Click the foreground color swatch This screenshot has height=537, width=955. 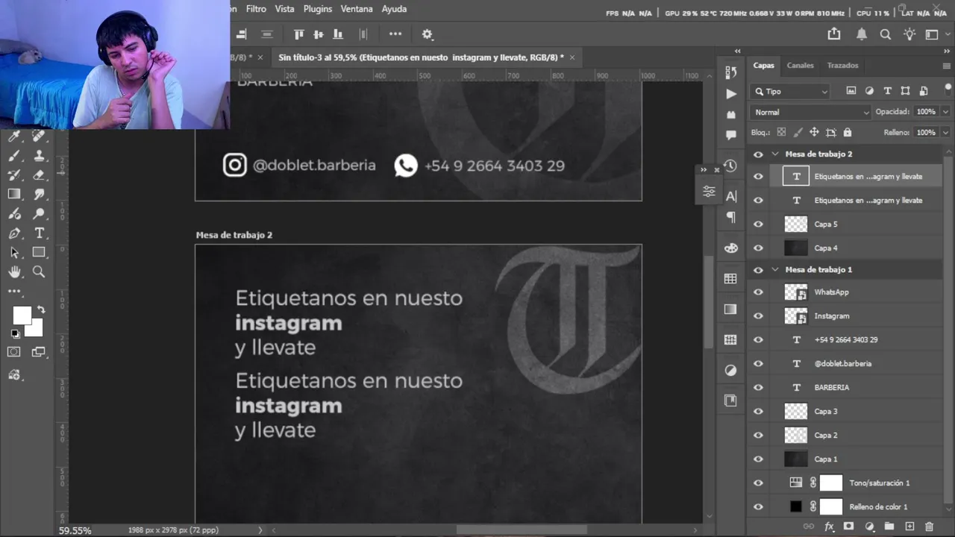tap(22, 315)
